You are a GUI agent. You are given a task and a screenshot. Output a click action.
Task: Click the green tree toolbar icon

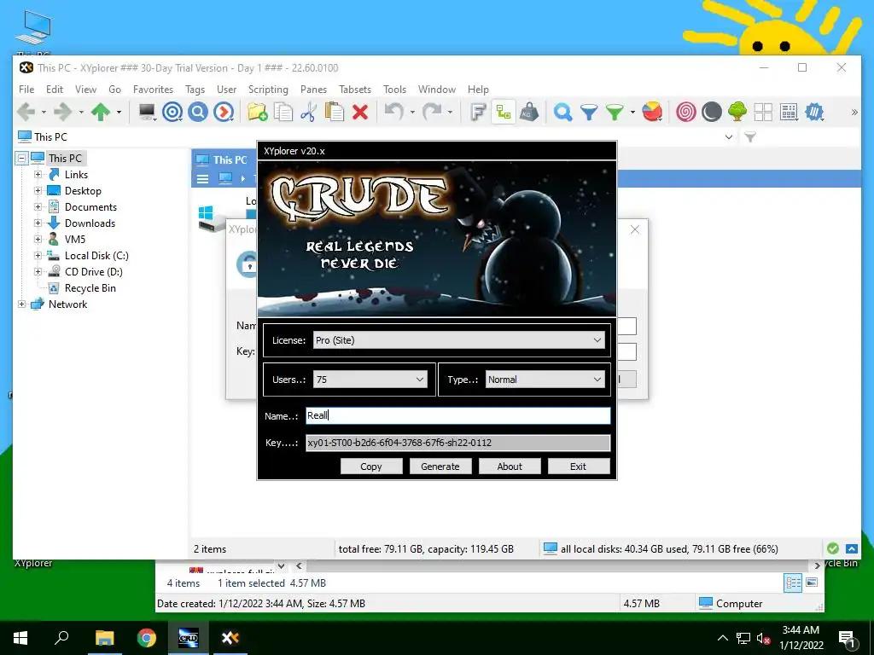(737, 112)
